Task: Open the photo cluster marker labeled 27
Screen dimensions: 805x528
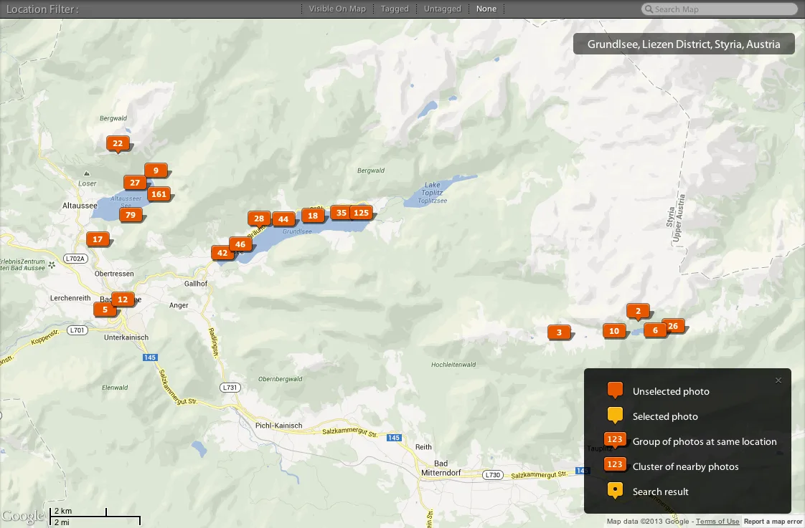Action: (134, 183)
